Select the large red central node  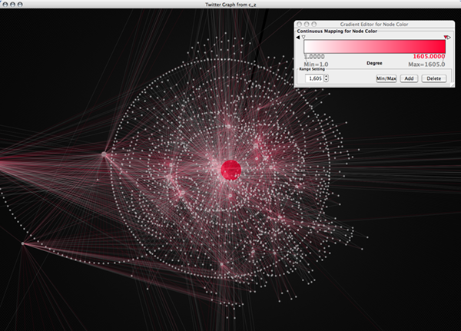pyautogui.click(x=231, y=169)
